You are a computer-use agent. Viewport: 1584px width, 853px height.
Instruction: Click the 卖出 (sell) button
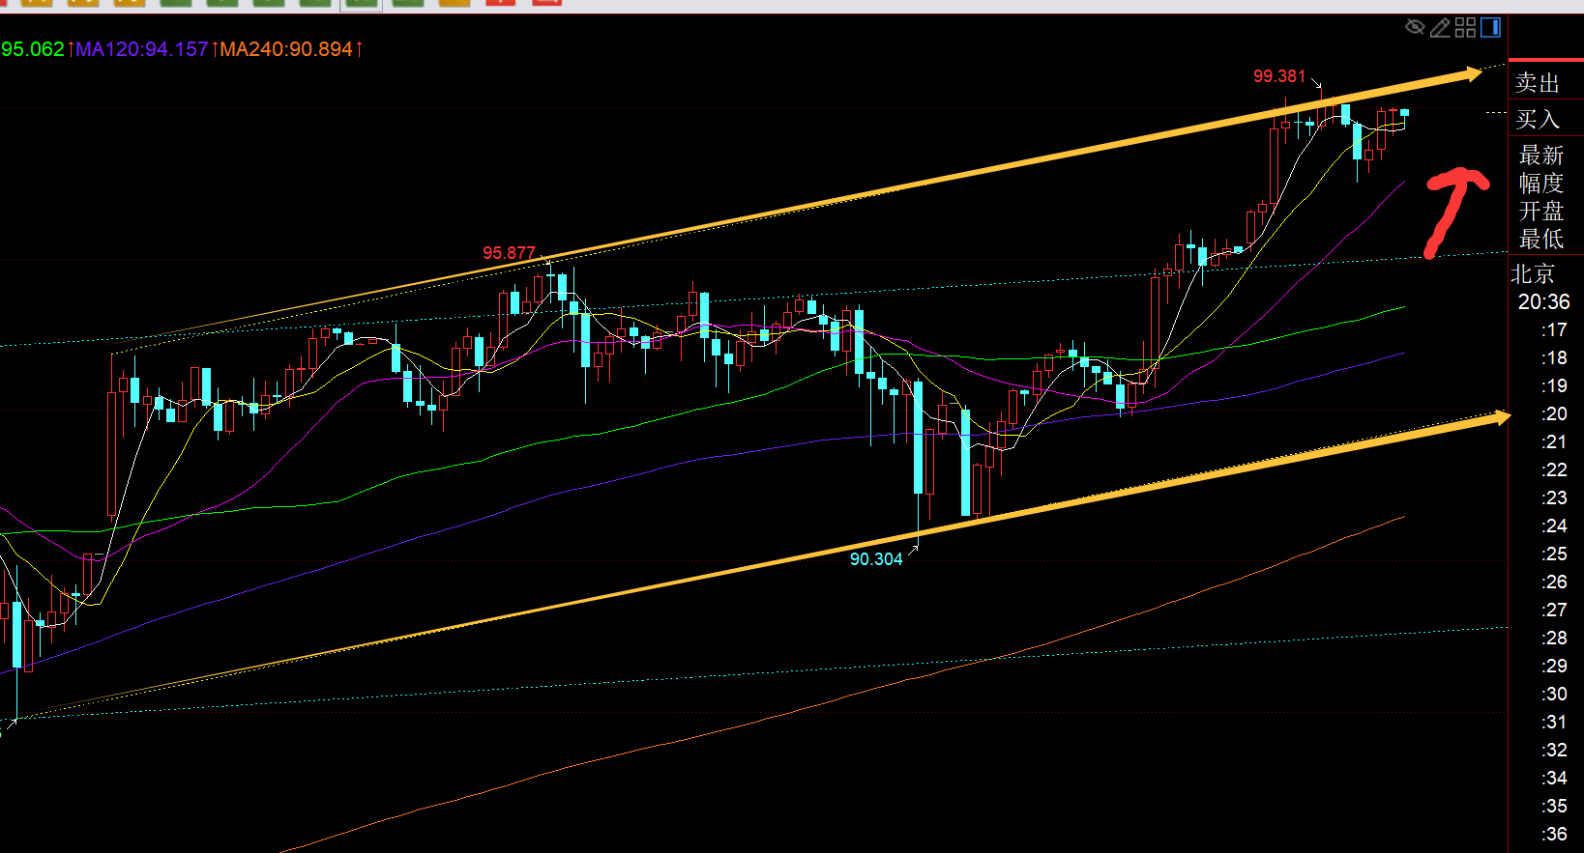pos(1538,83)
